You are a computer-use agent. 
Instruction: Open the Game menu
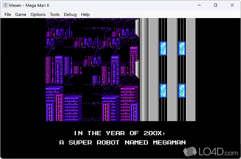(20, 14)
